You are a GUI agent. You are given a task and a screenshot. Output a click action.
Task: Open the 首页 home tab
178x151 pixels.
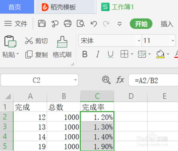(x=17, y=7)
